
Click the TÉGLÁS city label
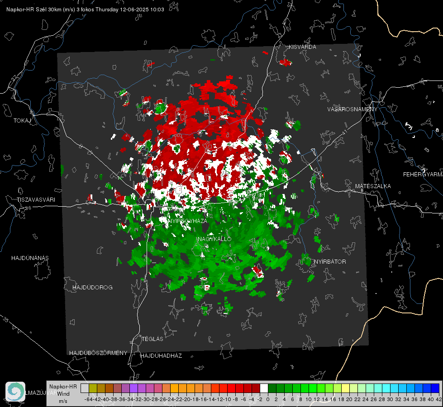(x=152, y=339)
